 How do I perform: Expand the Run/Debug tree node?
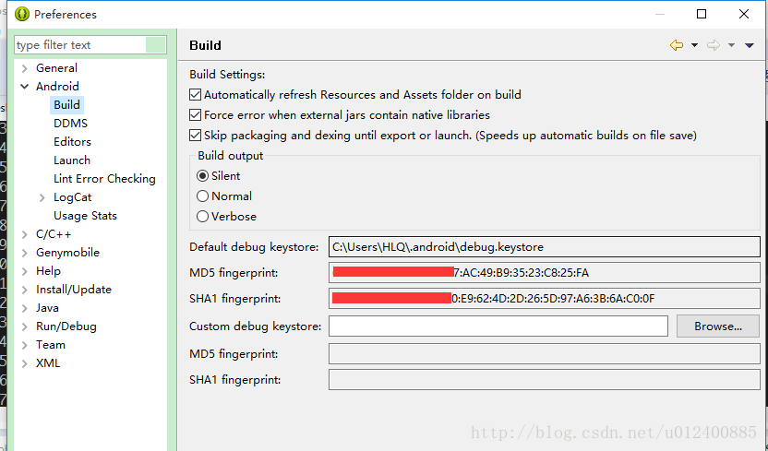[25, 326]
